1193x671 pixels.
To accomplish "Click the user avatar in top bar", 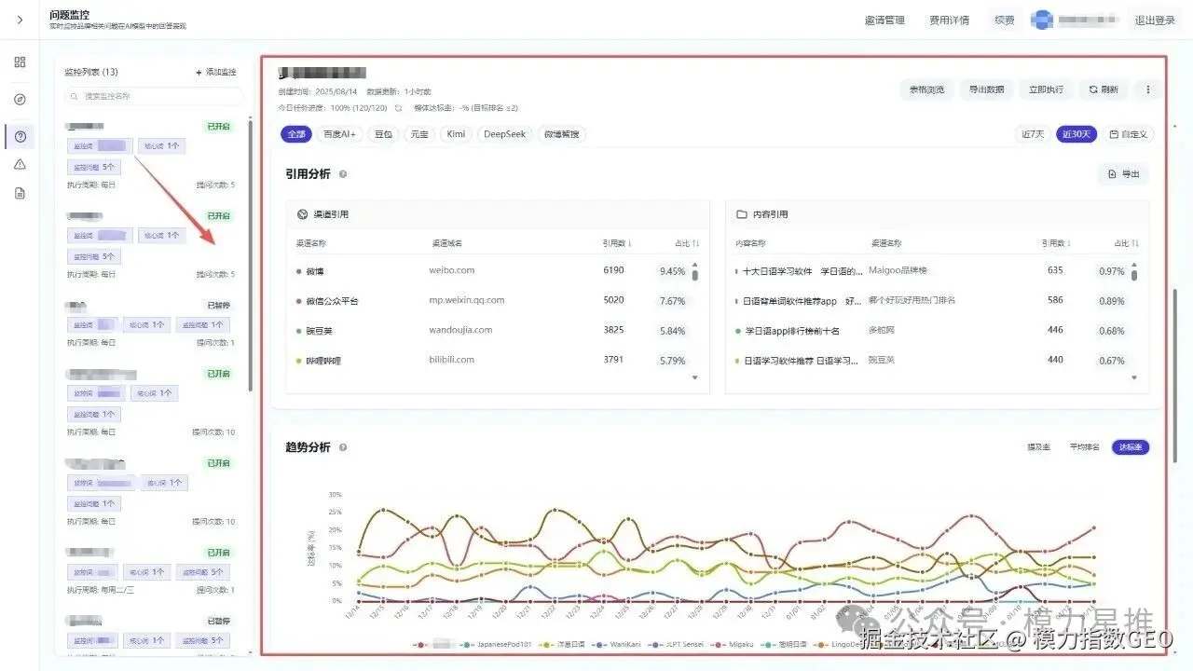I will click(1041, 20).
